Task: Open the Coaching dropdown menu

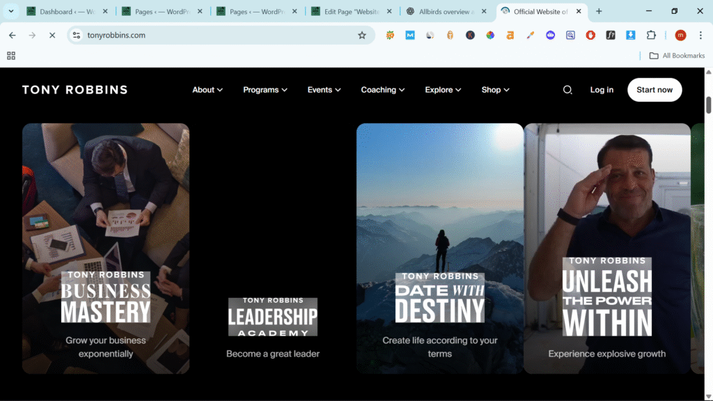Action: 382,90
